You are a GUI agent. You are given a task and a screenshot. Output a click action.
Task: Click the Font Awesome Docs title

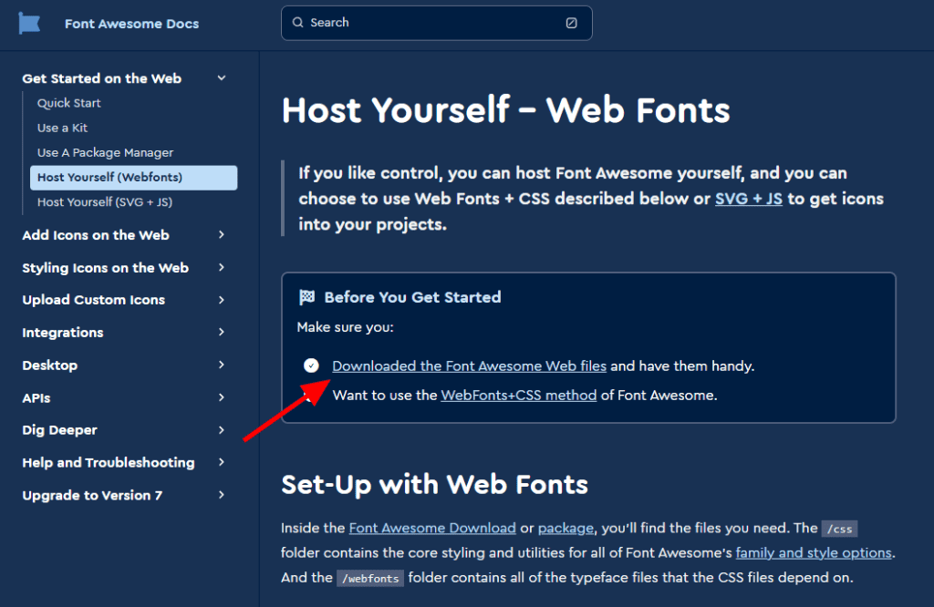point(131,24)
